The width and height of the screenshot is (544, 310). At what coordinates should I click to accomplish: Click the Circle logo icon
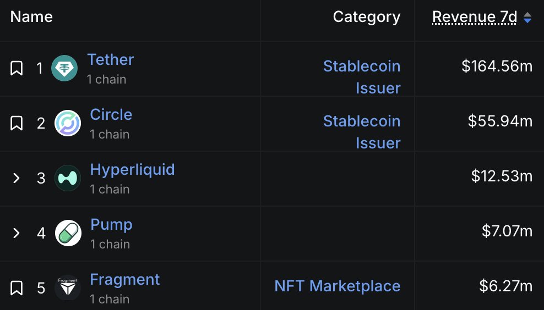68,124
